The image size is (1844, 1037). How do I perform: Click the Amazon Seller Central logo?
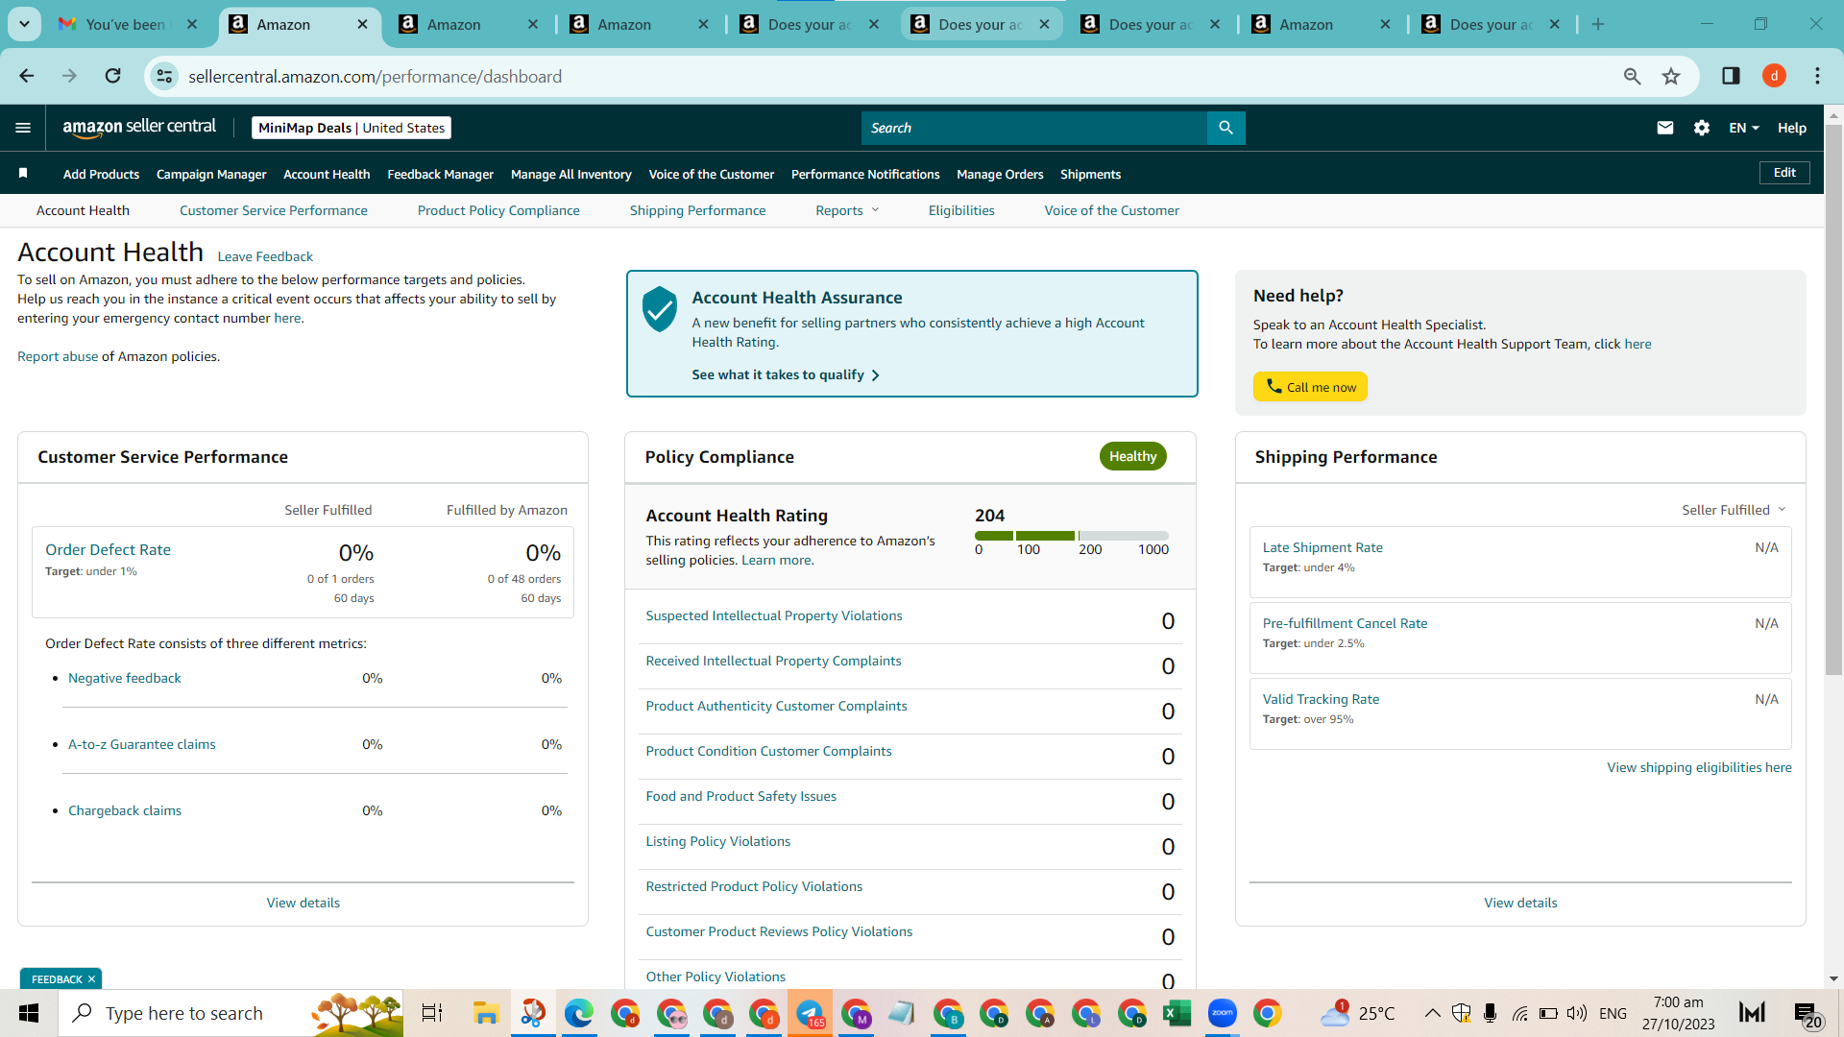pos(139,128)
